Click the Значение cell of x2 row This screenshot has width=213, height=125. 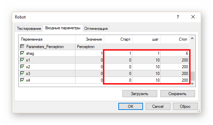[x=89, y=67]
